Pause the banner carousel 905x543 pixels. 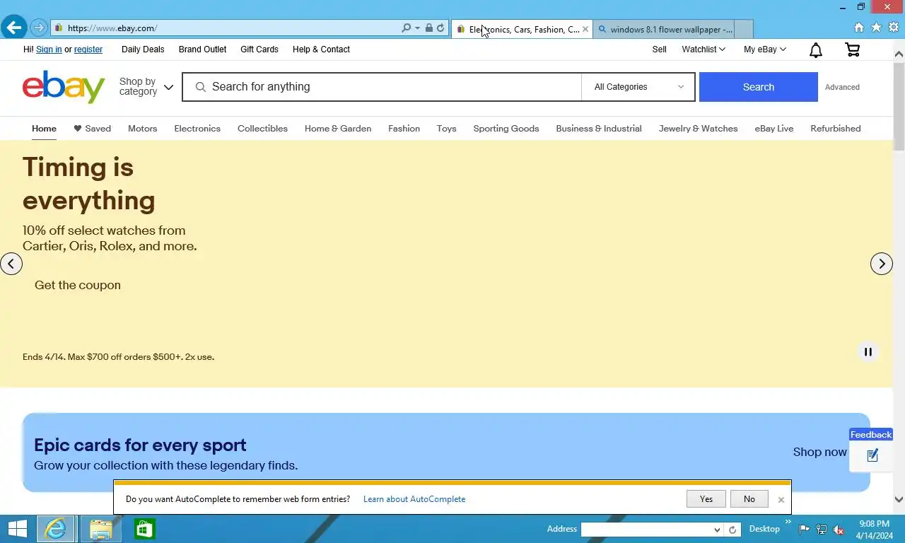click(x=868, y=352)
